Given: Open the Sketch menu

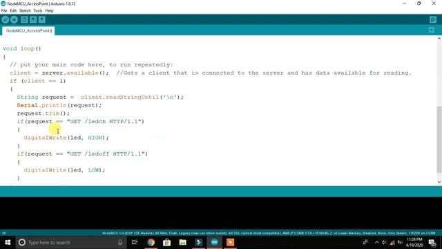Looking at the screenshot, I should tap(25, 11).
